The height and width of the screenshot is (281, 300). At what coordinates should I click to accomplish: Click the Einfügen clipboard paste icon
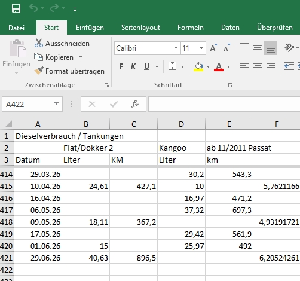17,48
